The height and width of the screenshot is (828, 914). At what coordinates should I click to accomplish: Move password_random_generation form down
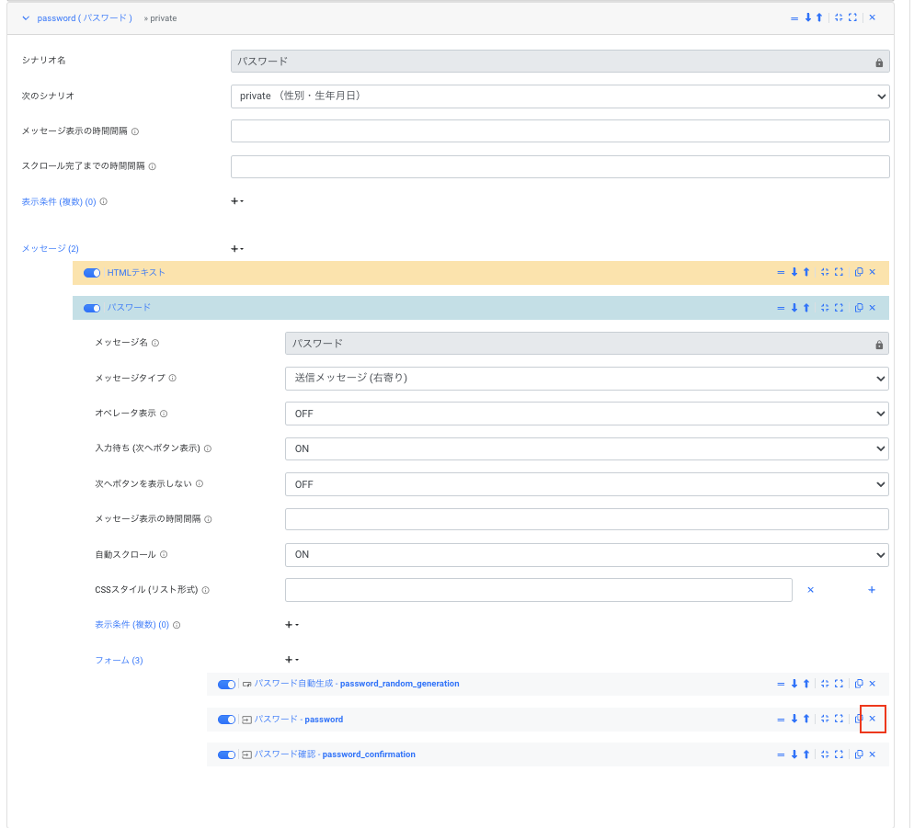tap(794, 684)
